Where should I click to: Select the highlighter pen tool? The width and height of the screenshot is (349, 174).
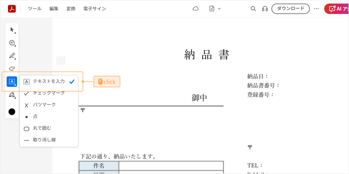click(x=12, y=56)
